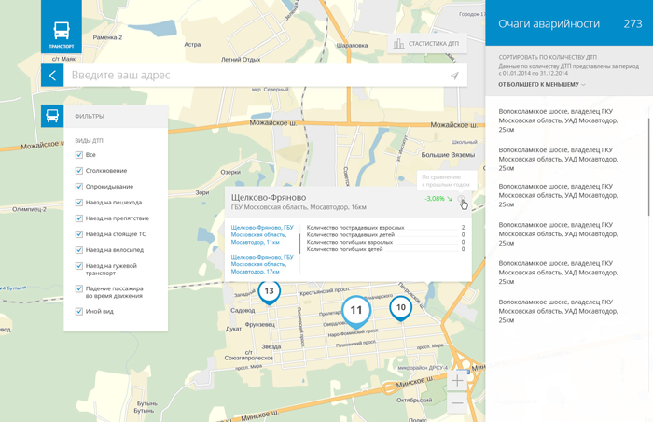Select map cluster marker 11
Image resolution: width=653 pixels, height=422 pixels.
coord(356,310)
